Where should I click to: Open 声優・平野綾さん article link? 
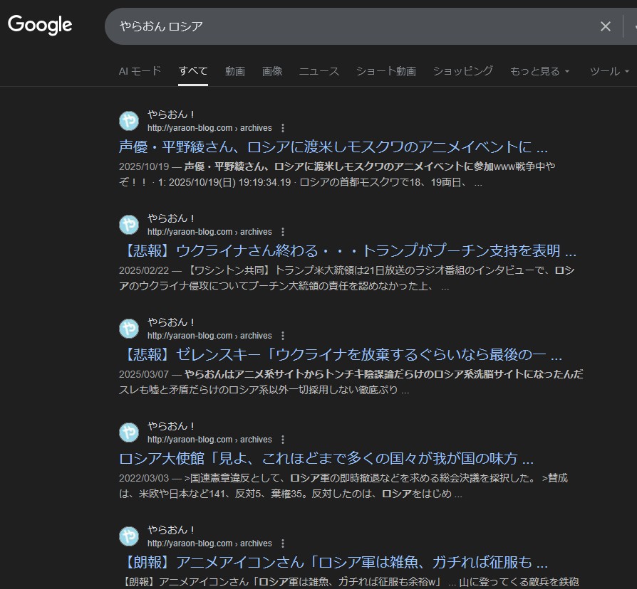pos(333,147)
